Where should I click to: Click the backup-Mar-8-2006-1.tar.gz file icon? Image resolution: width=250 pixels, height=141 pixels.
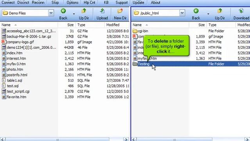[x=4, y=36]
